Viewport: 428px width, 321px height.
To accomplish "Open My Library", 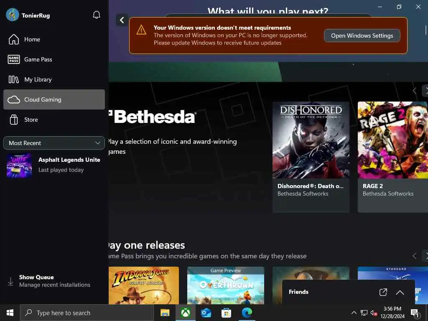I will click(x=54, y=79).
